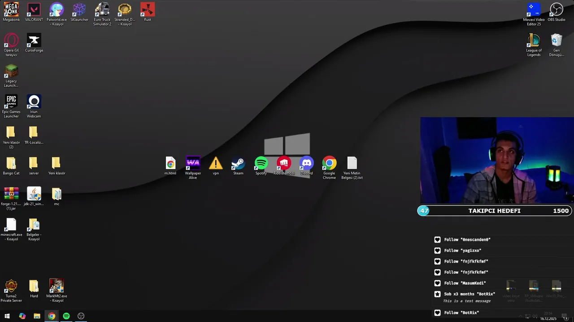Screen dimensions: 574x322
Task: Select the Legacy Launcher Minecraft icon
Action: (x=11, y=76)
